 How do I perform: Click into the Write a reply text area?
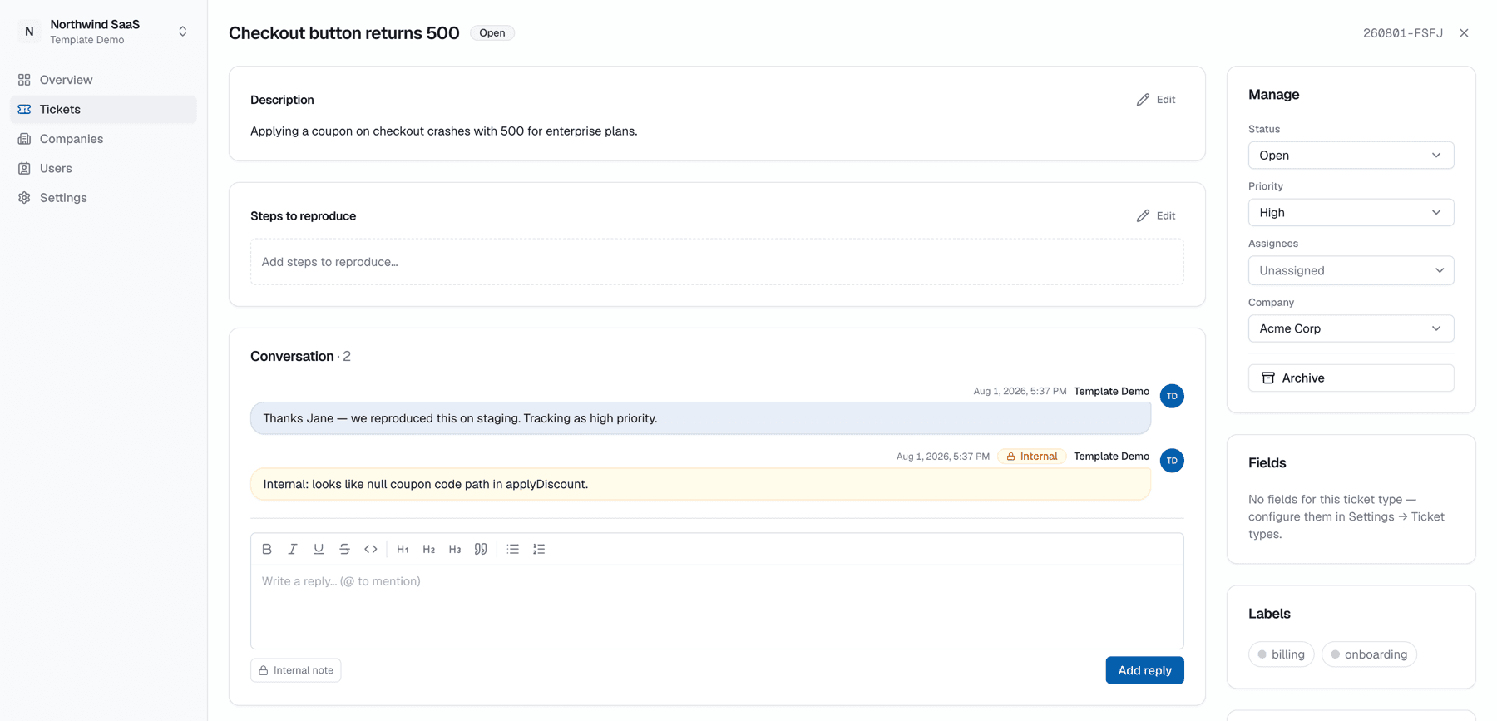pyautogui.click(x=717, y=607)
